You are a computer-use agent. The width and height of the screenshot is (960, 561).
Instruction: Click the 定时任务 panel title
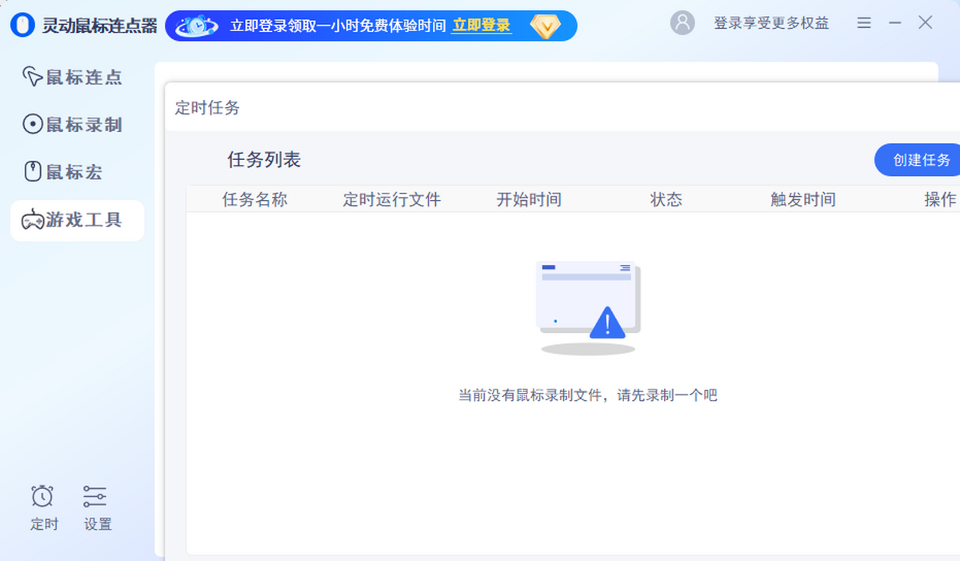coord(207,108)
